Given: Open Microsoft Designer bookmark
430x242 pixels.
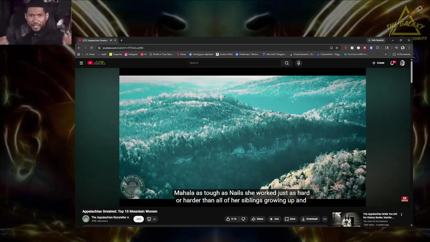Looking at the screenshot, I should 274,54.
